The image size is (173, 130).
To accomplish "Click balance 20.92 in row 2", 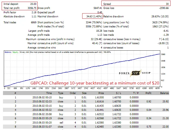I will pos(165,102).
